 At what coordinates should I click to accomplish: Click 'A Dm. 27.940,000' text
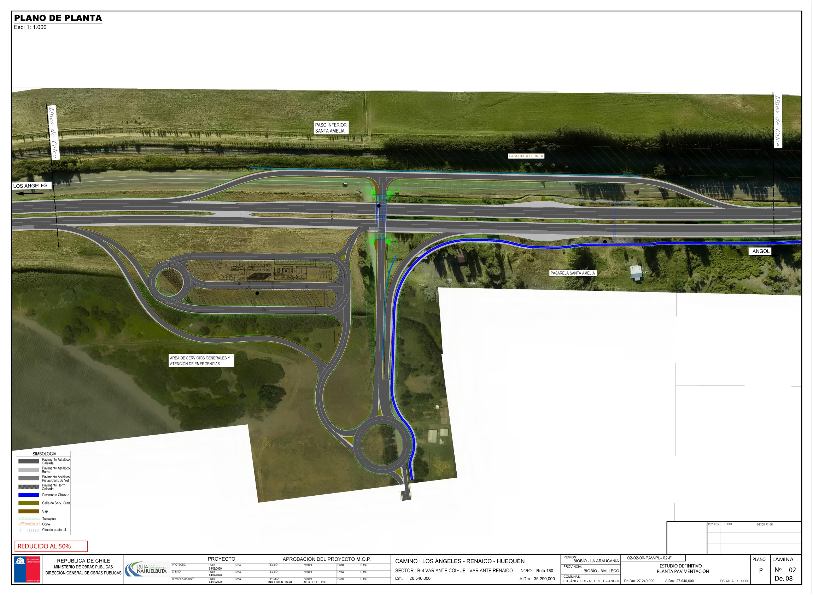[x=680, y=581]
